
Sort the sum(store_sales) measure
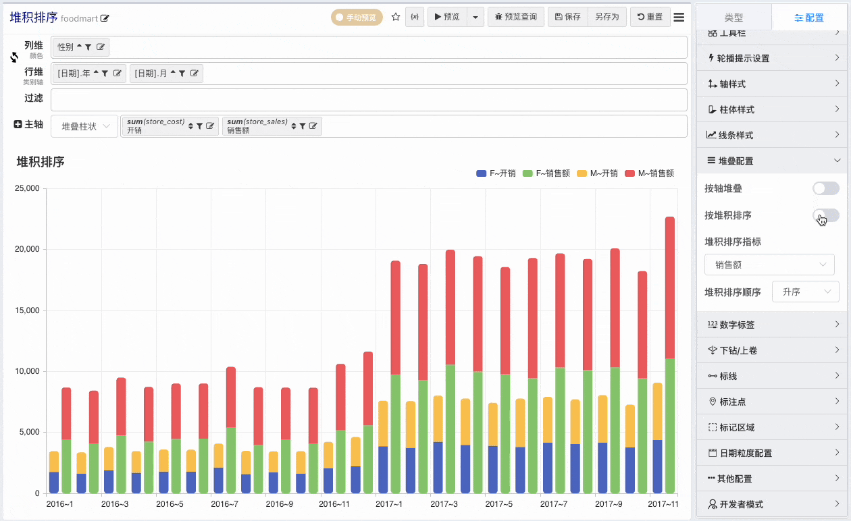(294, 126)
